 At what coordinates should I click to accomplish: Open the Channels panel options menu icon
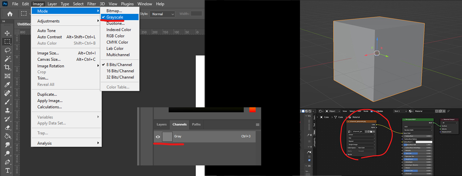click(258, 124)
